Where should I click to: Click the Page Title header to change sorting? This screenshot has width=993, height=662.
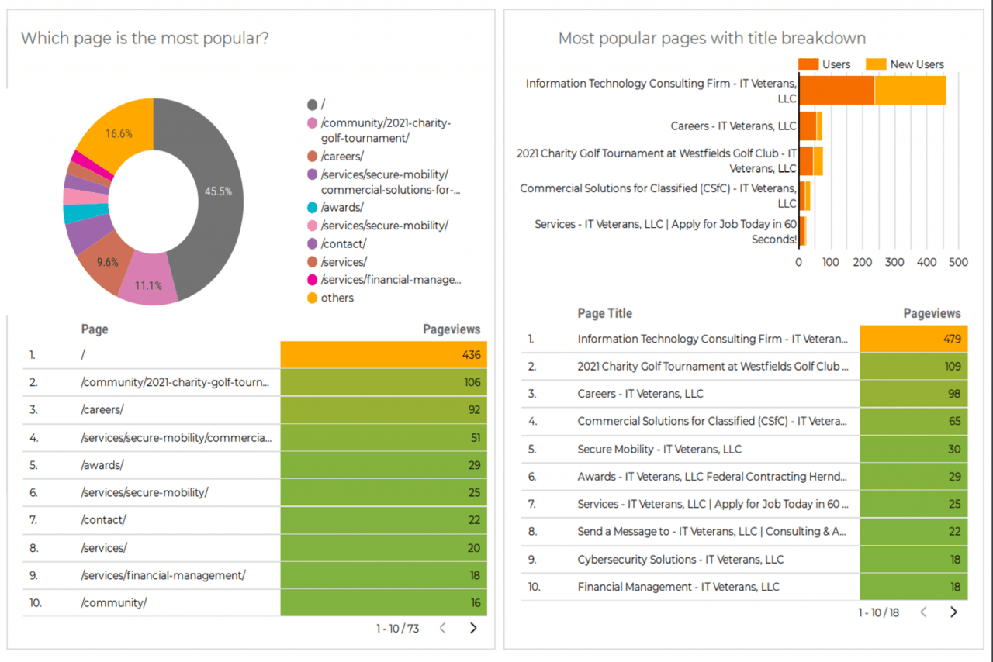click(x=604, y=313)
